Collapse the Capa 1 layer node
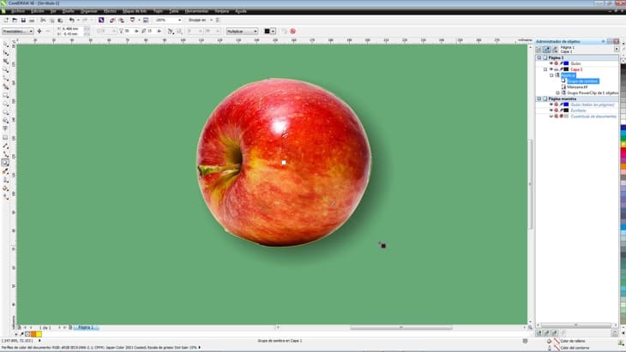Viewport: 626px width, 352px height. pos(545,69)
